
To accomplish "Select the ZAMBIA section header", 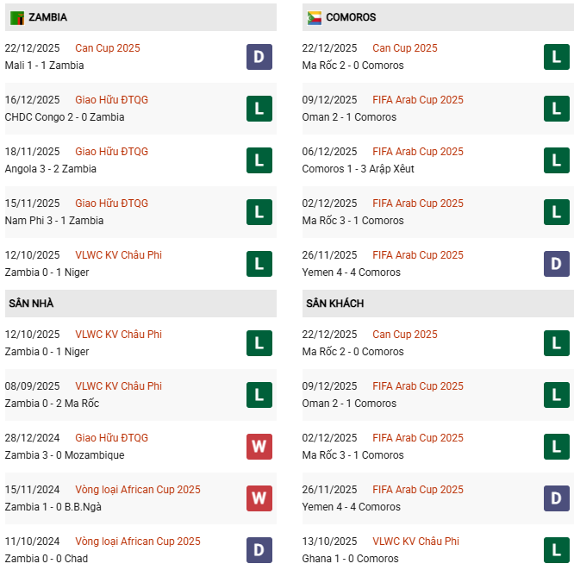I will pyautogui.click(x=47, y=17).
